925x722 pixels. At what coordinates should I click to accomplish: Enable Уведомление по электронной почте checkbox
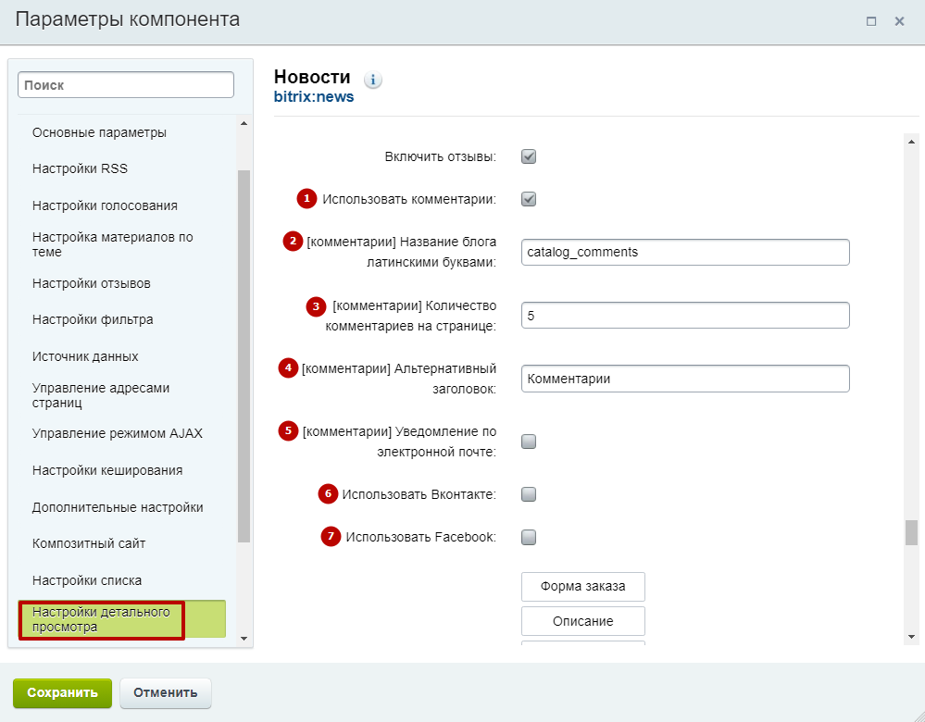click(529, 442)
